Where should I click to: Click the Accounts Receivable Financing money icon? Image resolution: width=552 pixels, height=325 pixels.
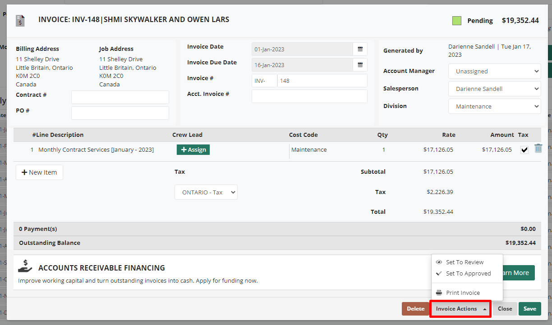pos(25,266)
